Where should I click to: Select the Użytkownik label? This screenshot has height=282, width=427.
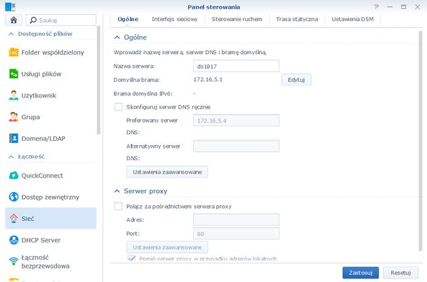[39, 96]
